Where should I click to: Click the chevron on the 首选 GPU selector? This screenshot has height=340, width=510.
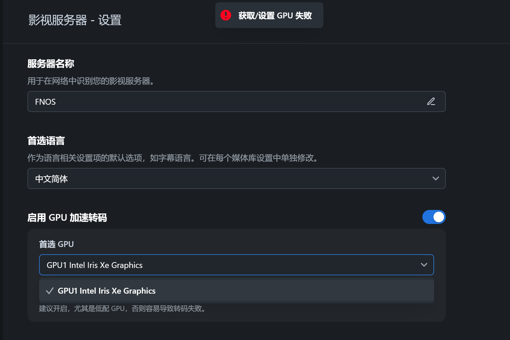[424, 265]
